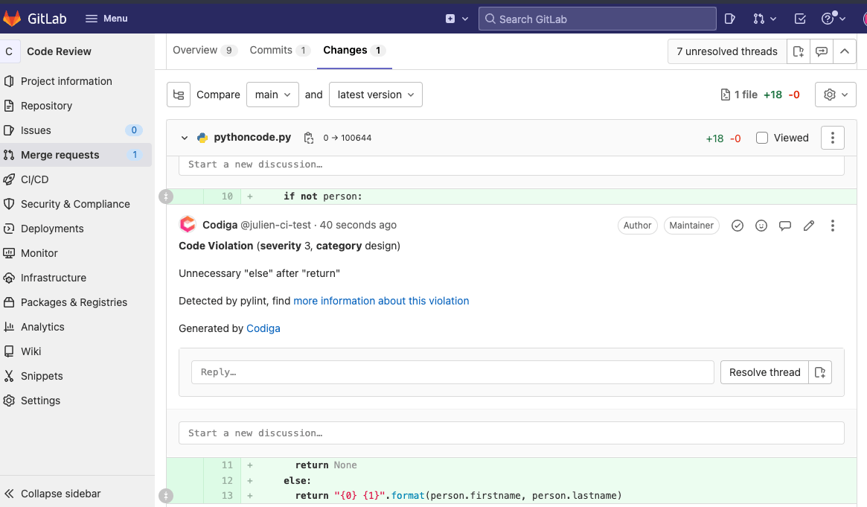Image resolution: width=867 pixels, height=507 pixels.
Task: Select the emoji reaction icon on Codiga's comment
Action: click(x=761, y=225)
